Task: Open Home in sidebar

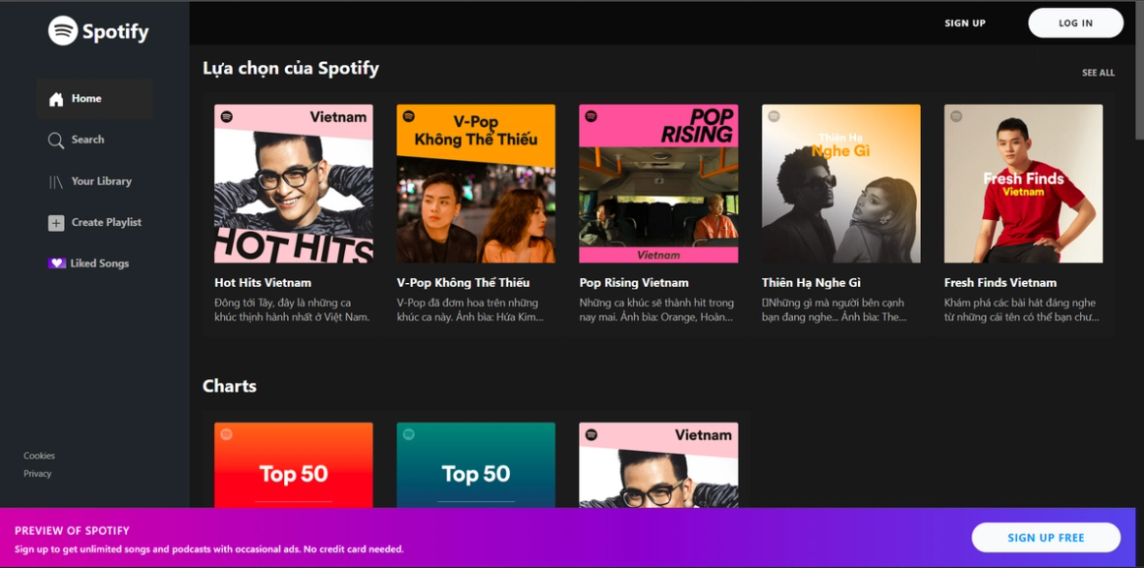Action: point(94,99)
